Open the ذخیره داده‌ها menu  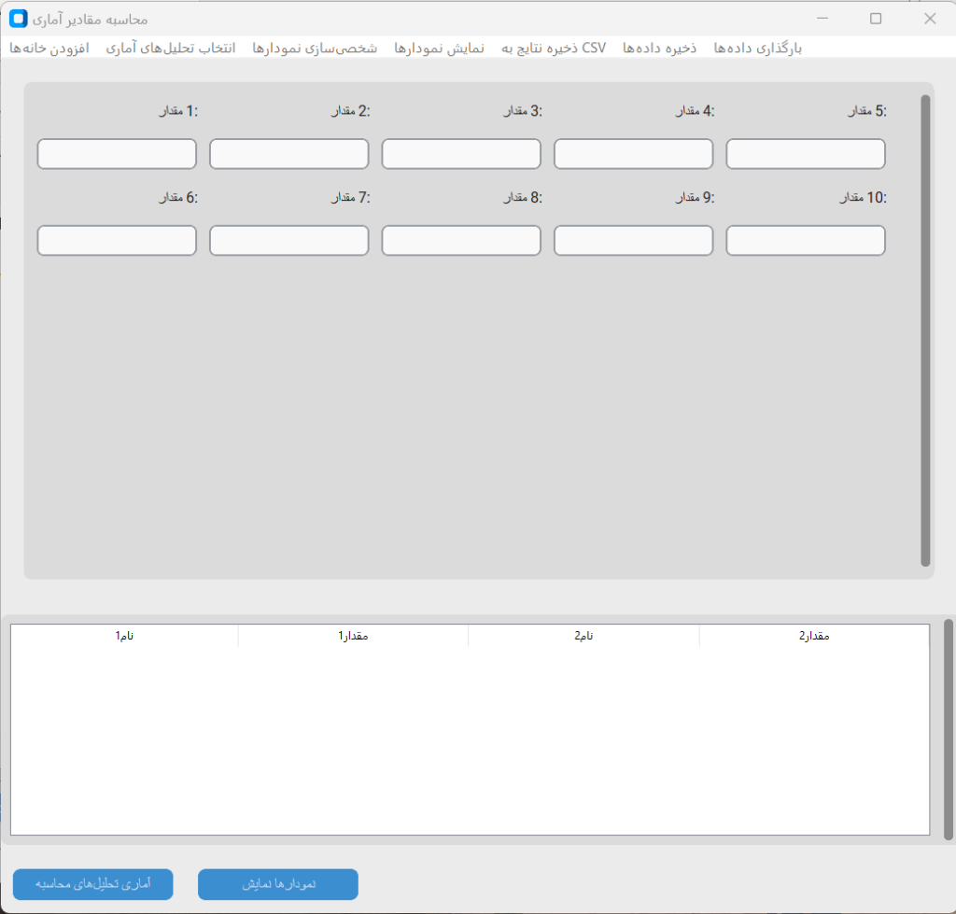660,48
